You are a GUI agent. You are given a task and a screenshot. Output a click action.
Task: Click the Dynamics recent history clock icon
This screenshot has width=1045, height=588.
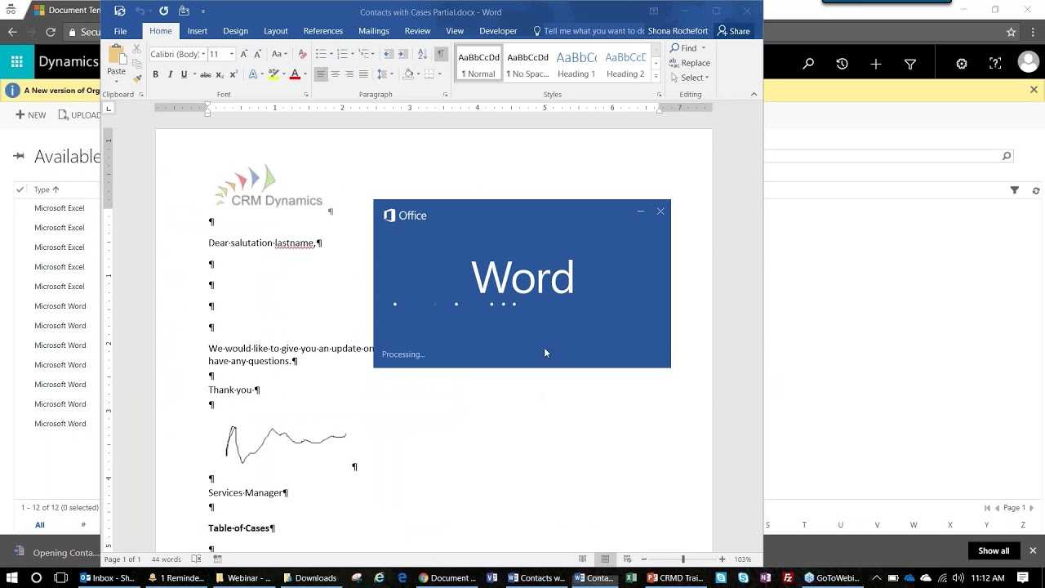(842, 64)
